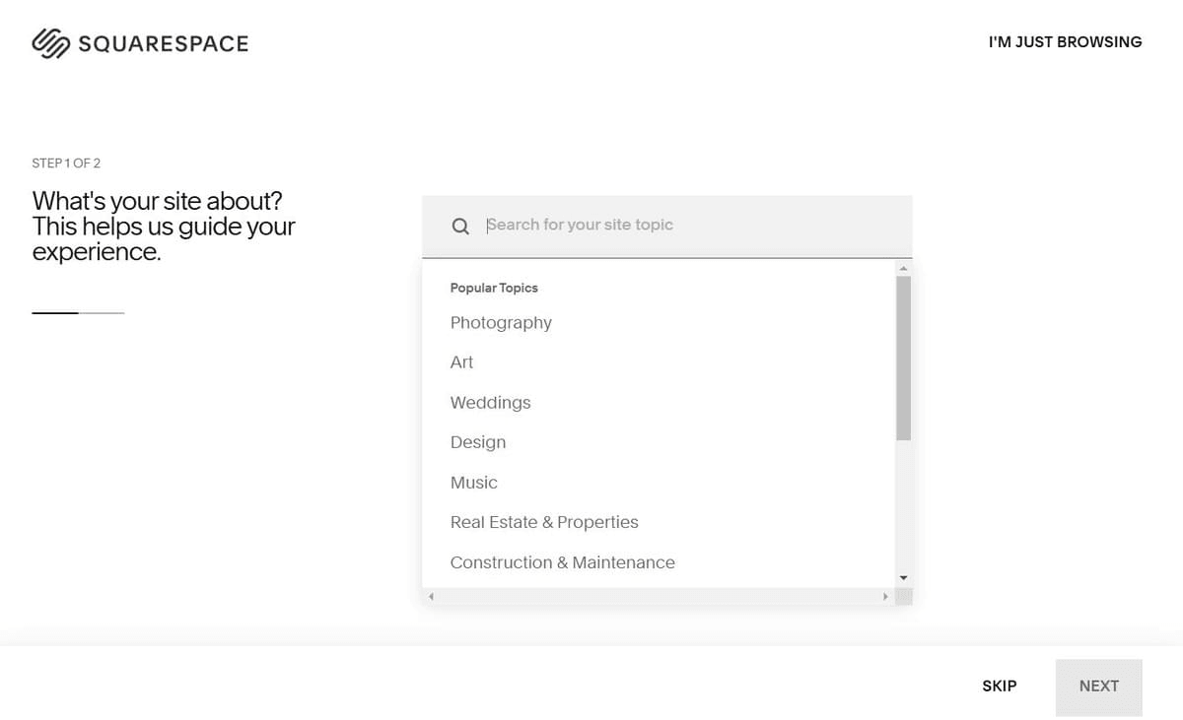Click the up arrow on the topic list scrollbar
Screen dimensions: 1183x720
(x=903, y=266)
